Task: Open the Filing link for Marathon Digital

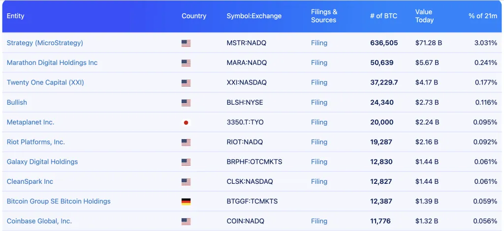Action: (x=319, y=62)
